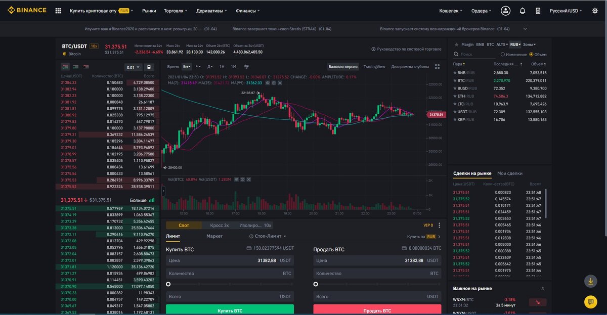Click Купить за RUB link
607x315 pixels.
424,236
